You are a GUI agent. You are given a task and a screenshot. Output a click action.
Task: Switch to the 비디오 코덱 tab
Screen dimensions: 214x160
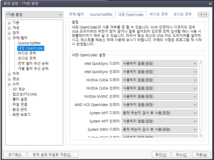click(x=158, y=14)
